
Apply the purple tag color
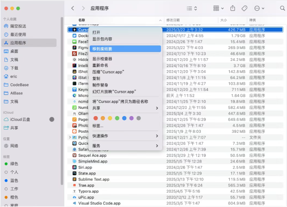point(132,118)
